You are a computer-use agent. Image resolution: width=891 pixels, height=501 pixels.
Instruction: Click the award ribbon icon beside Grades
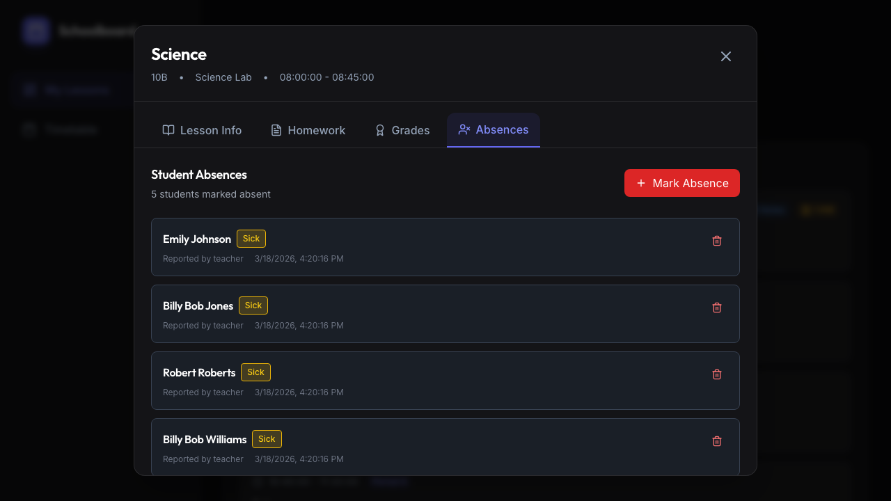[x=380, y=130]
